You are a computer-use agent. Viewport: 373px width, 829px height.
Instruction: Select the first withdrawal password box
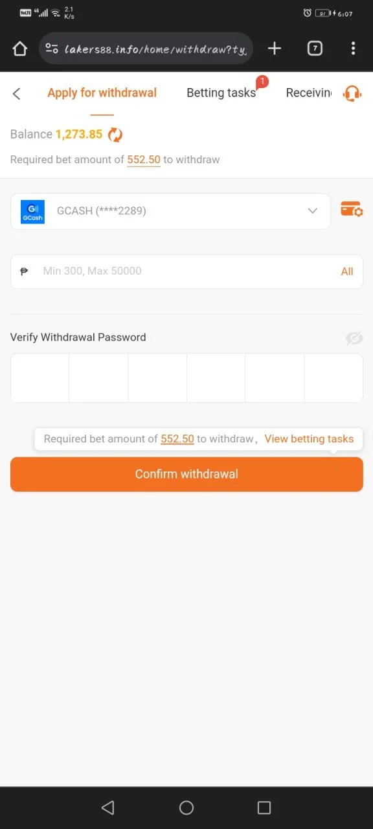click(x=40, y=378)
